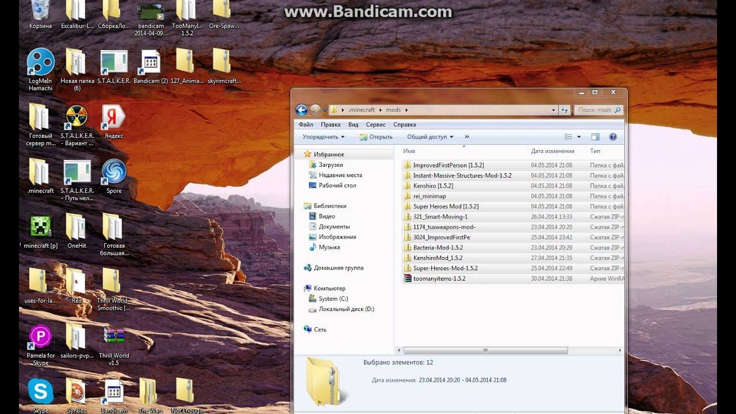Select the Skype desktop shortcut
The width and height of the screenshot is (736, 414).
tap(40, 396)
